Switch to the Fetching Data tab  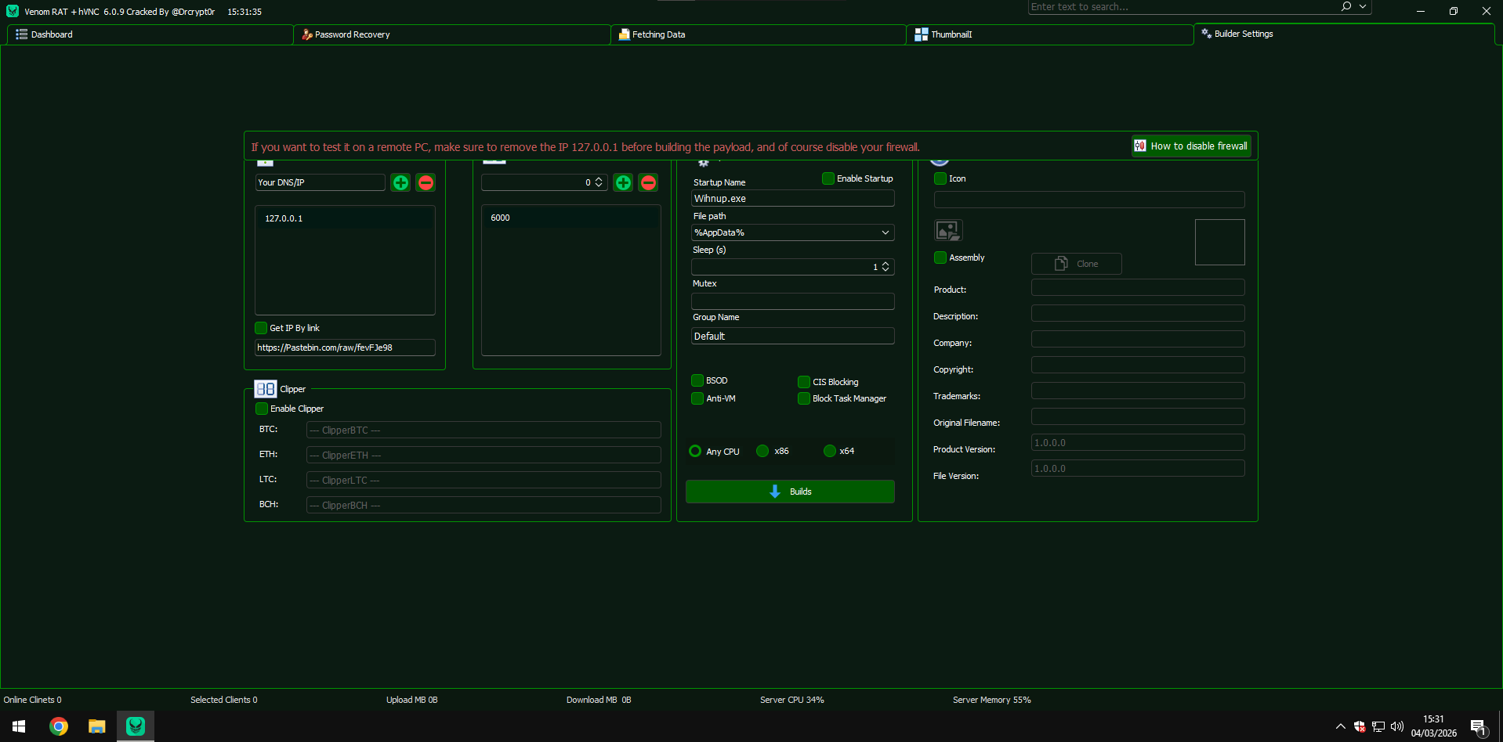pos(759,34)
